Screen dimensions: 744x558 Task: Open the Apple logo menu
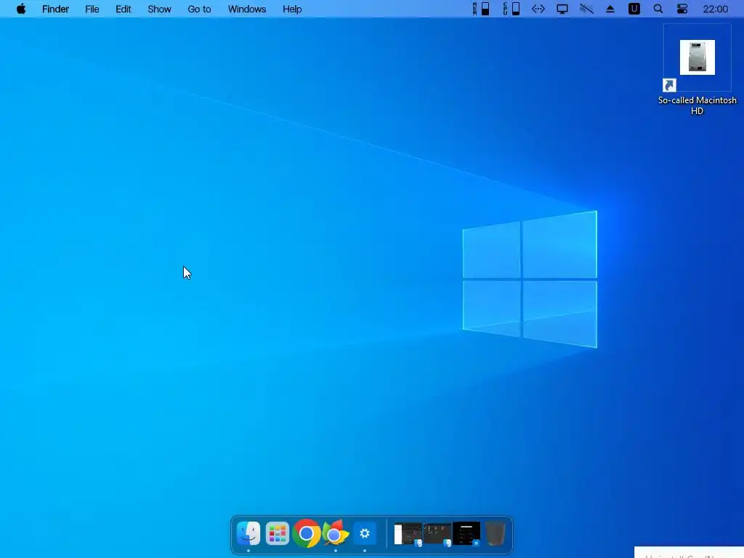click(21, 9)
